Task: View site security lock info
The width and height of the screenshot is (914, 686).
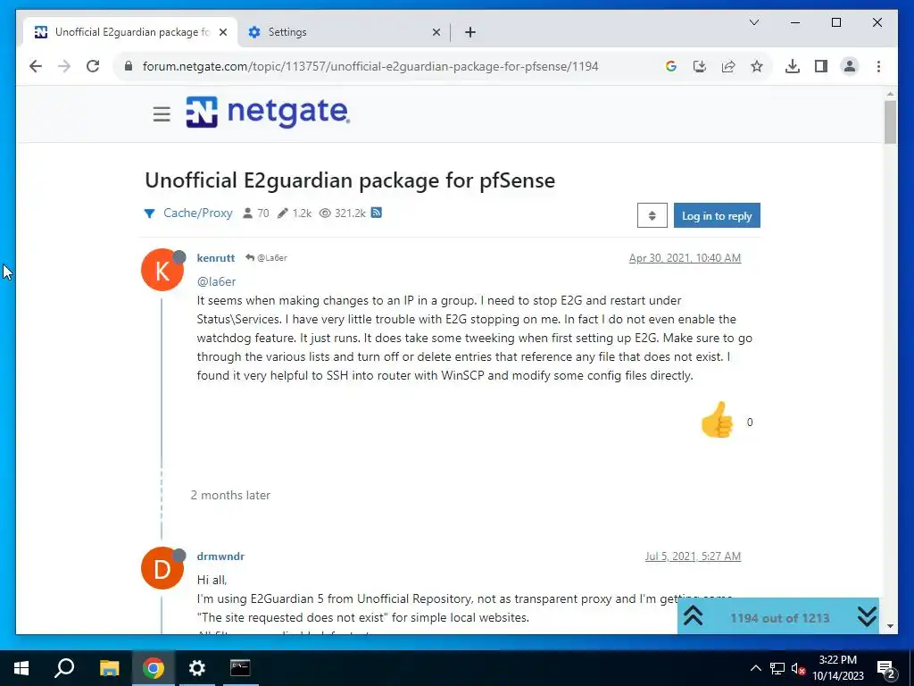Action: pos(129,66)
